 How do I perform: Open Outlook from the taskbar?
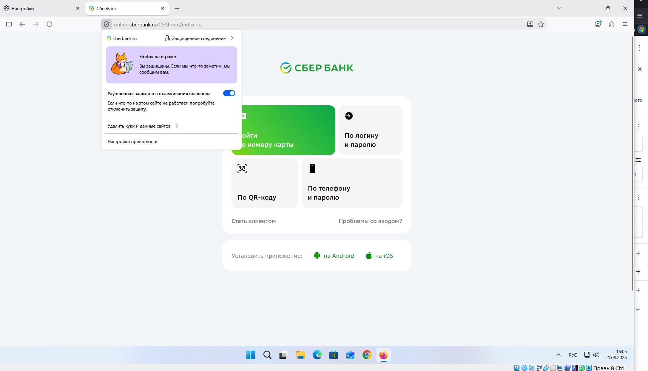coord(350,355)
